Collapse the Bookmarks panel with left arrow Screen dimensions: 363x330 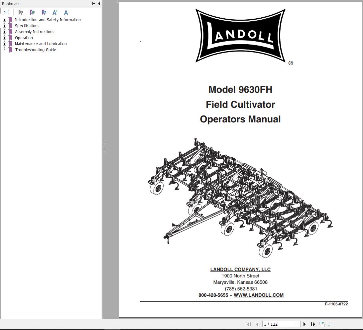pos(98,4)
